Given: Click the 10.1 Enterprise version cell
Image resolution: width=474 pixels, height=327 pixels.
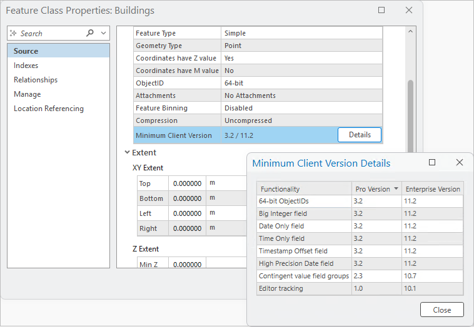Looking at the screenshot, I should [x=433, y=288].
